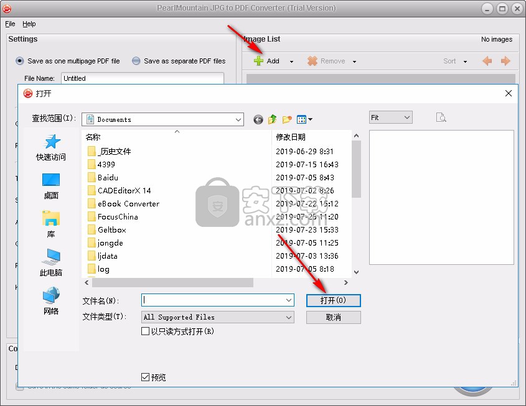Click the Cancel (取消) button
The image size is (526, 406).
pyautogui.click(x=333, y=317)
